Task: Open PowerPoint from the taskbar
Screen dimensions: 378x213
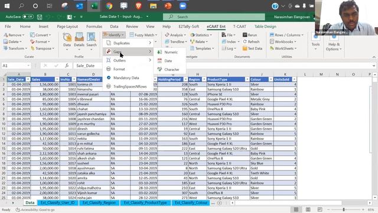Action: [168, 6]
